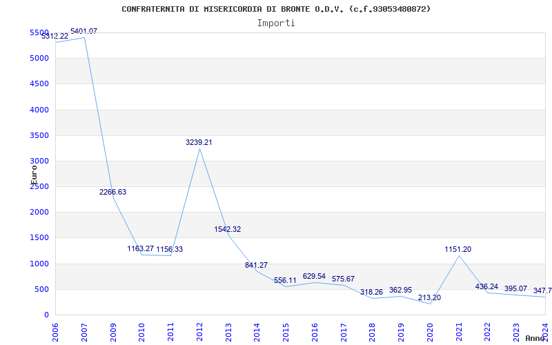Image resolution: width=552 pixels, height=345 pixels.
Task: Click the 1163.27 value label
Action: [x=141, y=248]
